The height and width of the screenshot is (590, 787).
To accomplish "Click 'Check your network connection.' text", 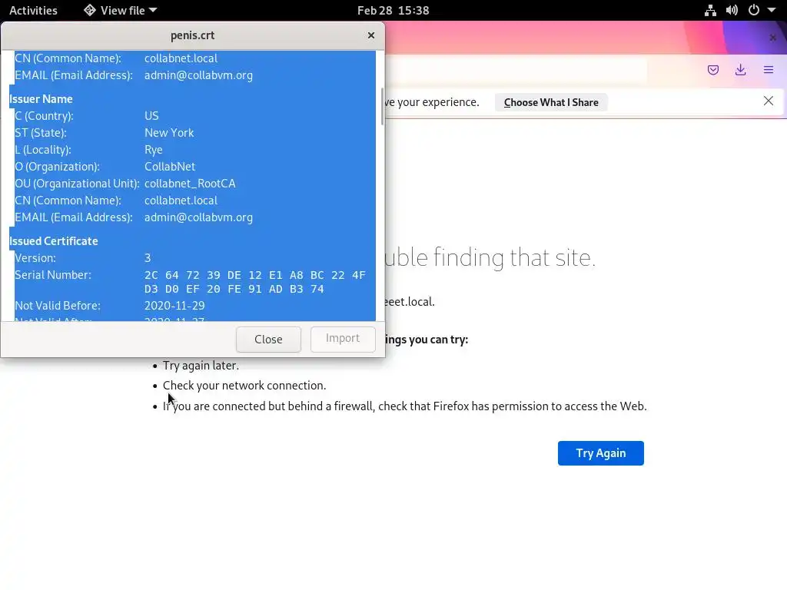I will [x=244, y=386].
